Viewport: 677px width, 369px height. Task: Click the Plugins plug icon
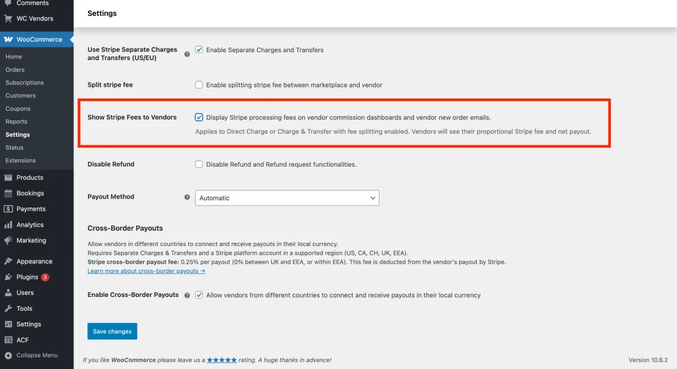[x=8, y=277]
